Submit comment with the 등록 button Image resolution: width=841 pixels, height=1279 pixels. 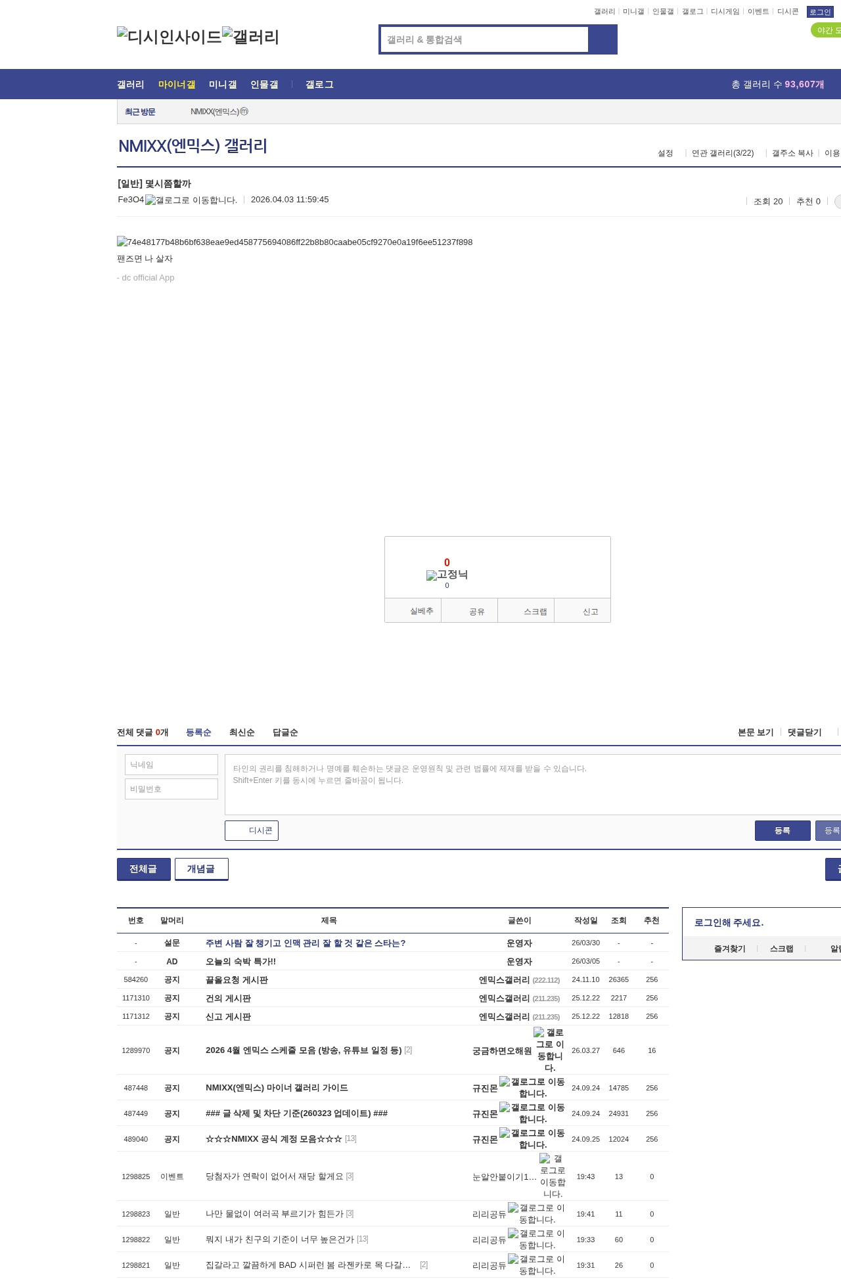tap(783, 830)
